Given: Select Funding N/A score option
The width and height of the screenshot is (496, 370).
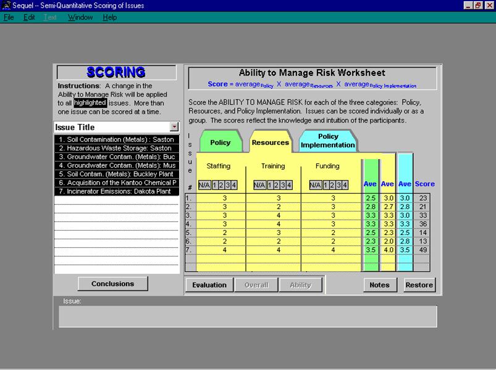Looking at the screenshot, I should pos(316,185).
